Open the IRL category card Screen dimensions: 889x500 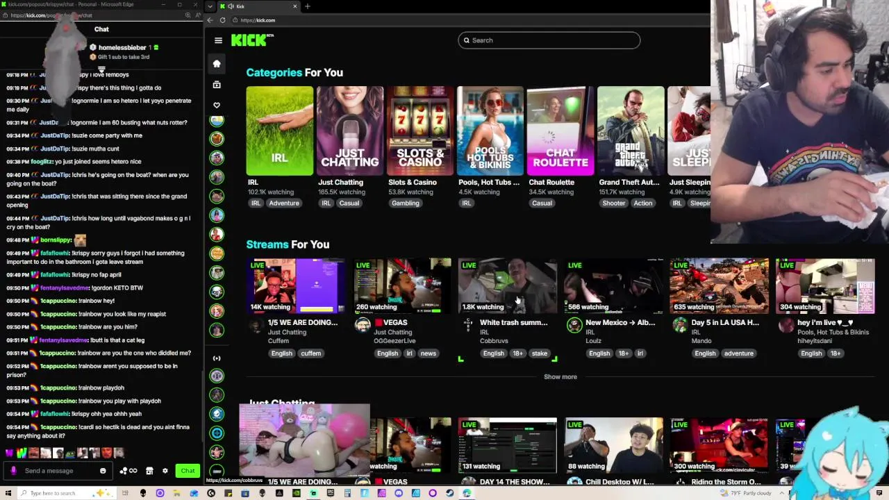pos(279,131)
